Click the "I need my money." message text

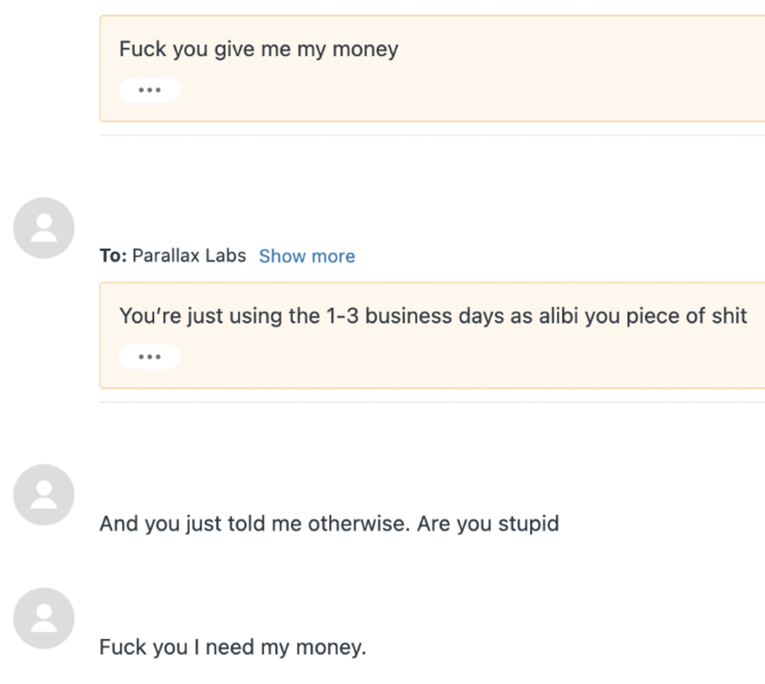tap(233, 647)
